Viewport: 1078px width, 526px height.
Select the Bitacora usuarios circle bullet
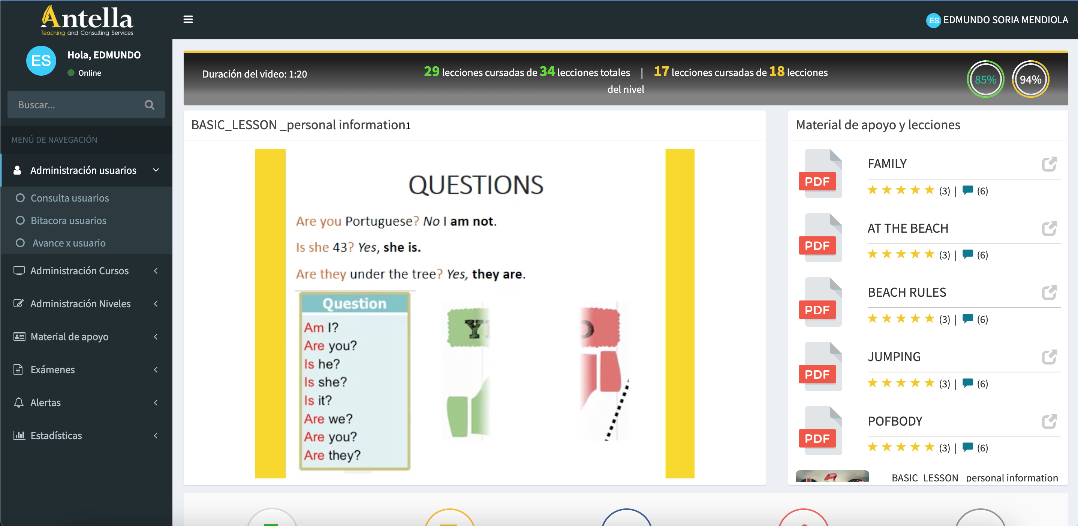20,220
